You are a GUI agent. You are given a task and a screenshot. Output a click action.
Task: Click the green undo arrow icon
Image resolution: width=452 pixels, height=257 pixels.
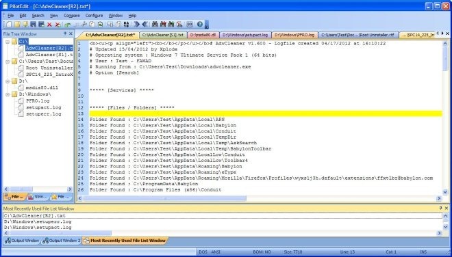(67, 25)
